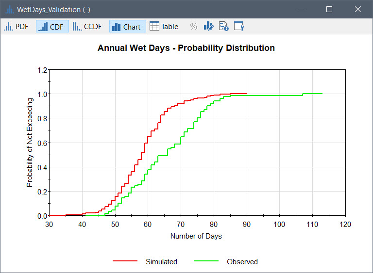Select the red Simulated legend line
Viewport: 373px width, 273px height.
[125, 261]
